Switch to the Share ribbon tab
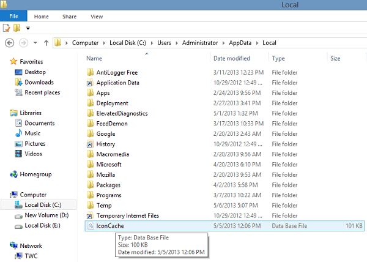The image size is (367, 262). click(x=69, y=17)
